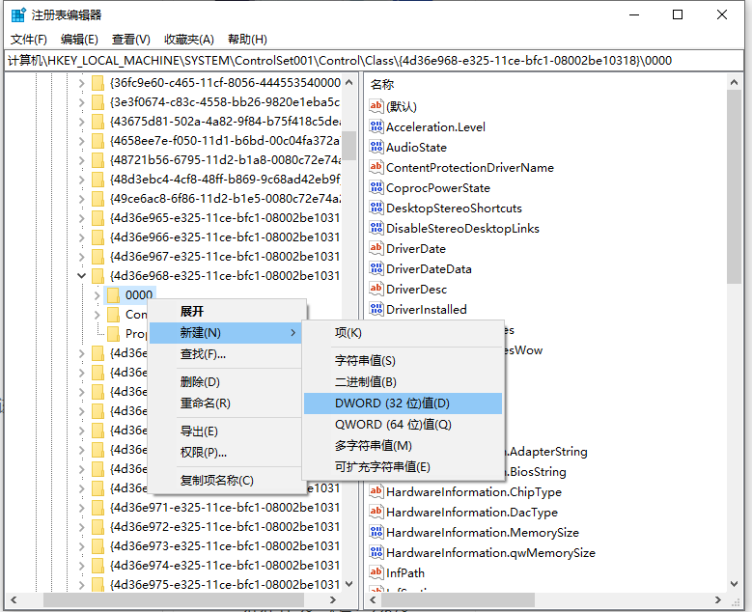
Task: Click folder icon of {4d36e965-e325-11ce-bfc1 key
Action: 97,217
